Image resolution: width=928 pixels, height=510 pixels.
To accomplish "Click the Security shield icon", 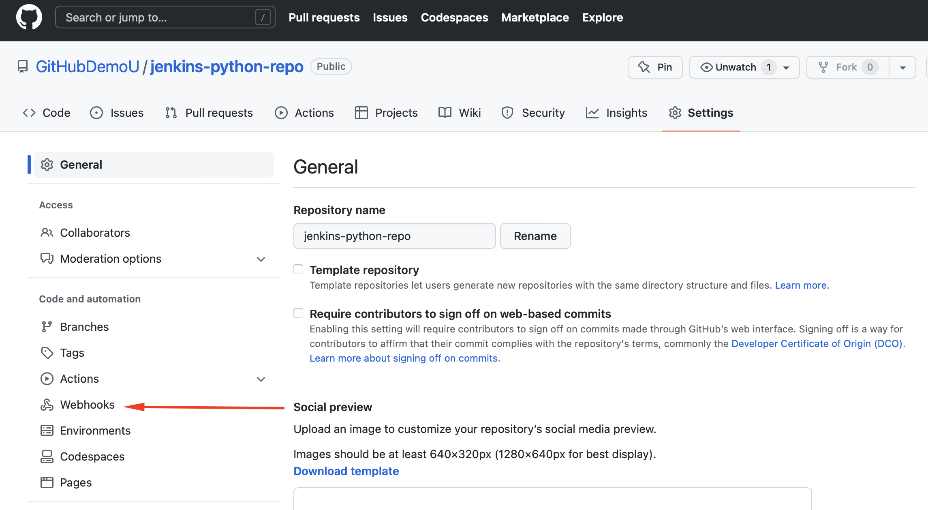I will [507, 113].
